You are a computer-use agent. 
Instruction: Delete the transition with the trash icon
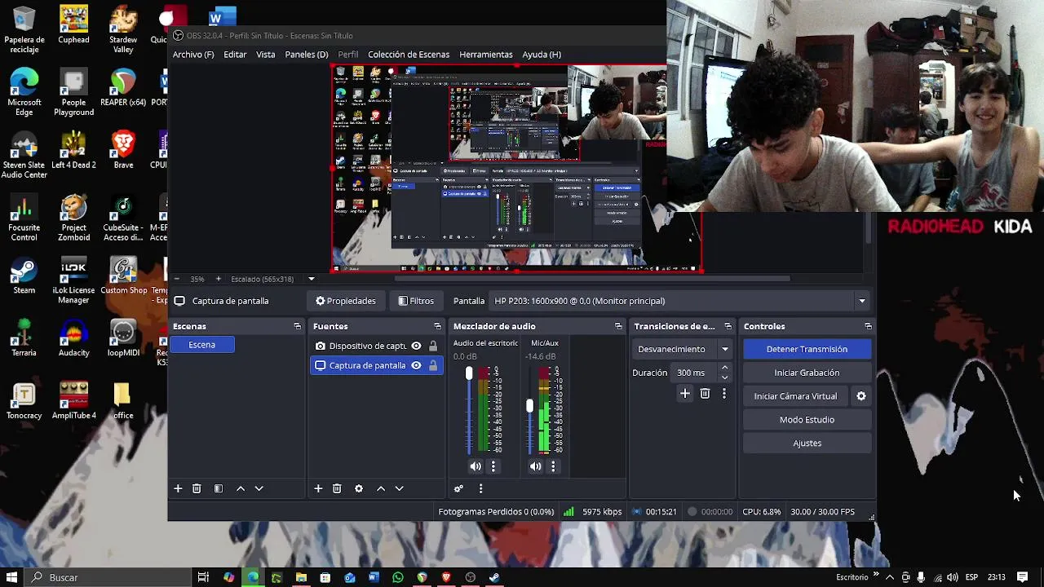click(x=705, y=393)
